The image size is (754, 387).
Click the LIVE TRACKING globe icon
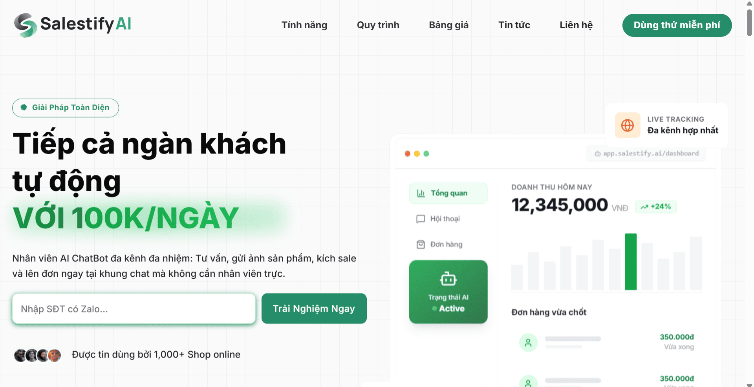627,125
